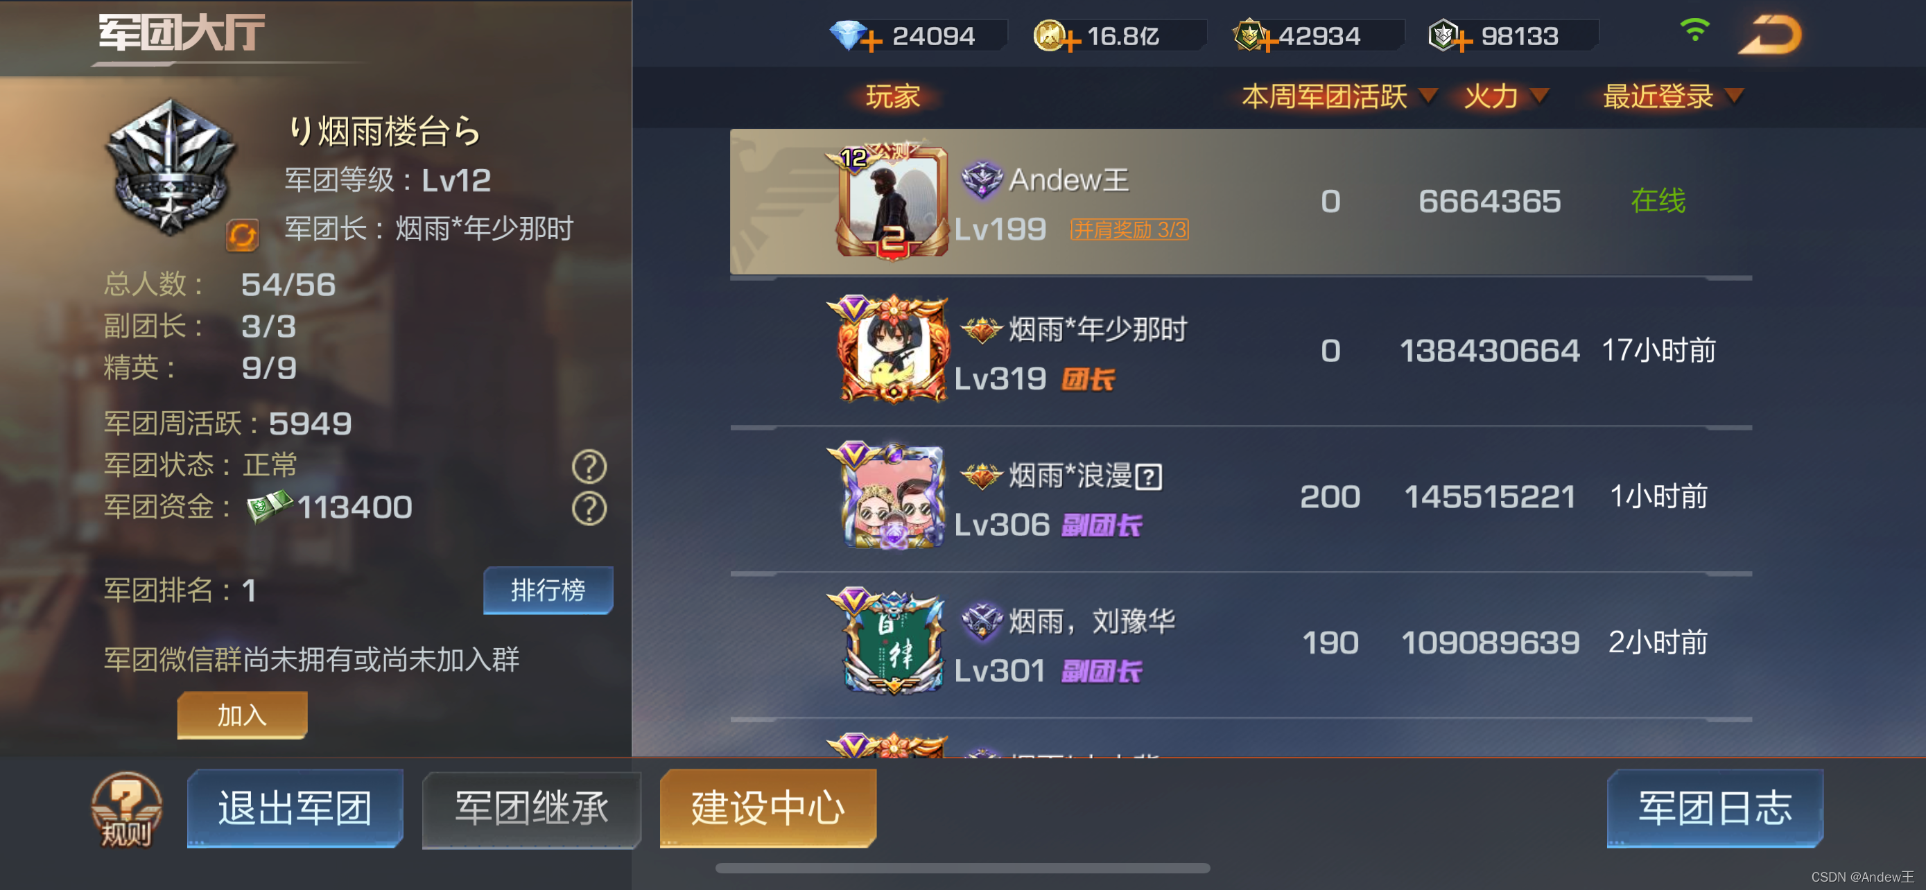Add gold coins via plus icon
Image resolution: width=1926 pixels, height=890 pixels.
tap(1071, 40)
